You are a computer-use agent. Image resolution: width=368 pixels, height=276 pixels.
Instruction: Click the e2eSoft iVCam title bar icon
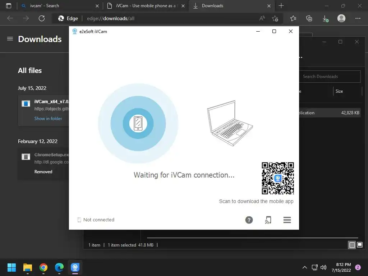pyautogui.click(x=75, y=31)
